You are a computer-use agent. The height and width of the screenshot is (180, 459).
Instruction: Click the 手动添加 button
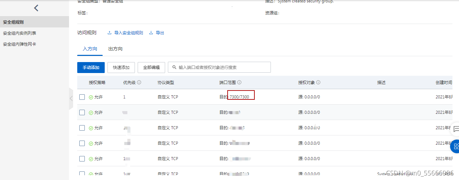pos(91,68)
